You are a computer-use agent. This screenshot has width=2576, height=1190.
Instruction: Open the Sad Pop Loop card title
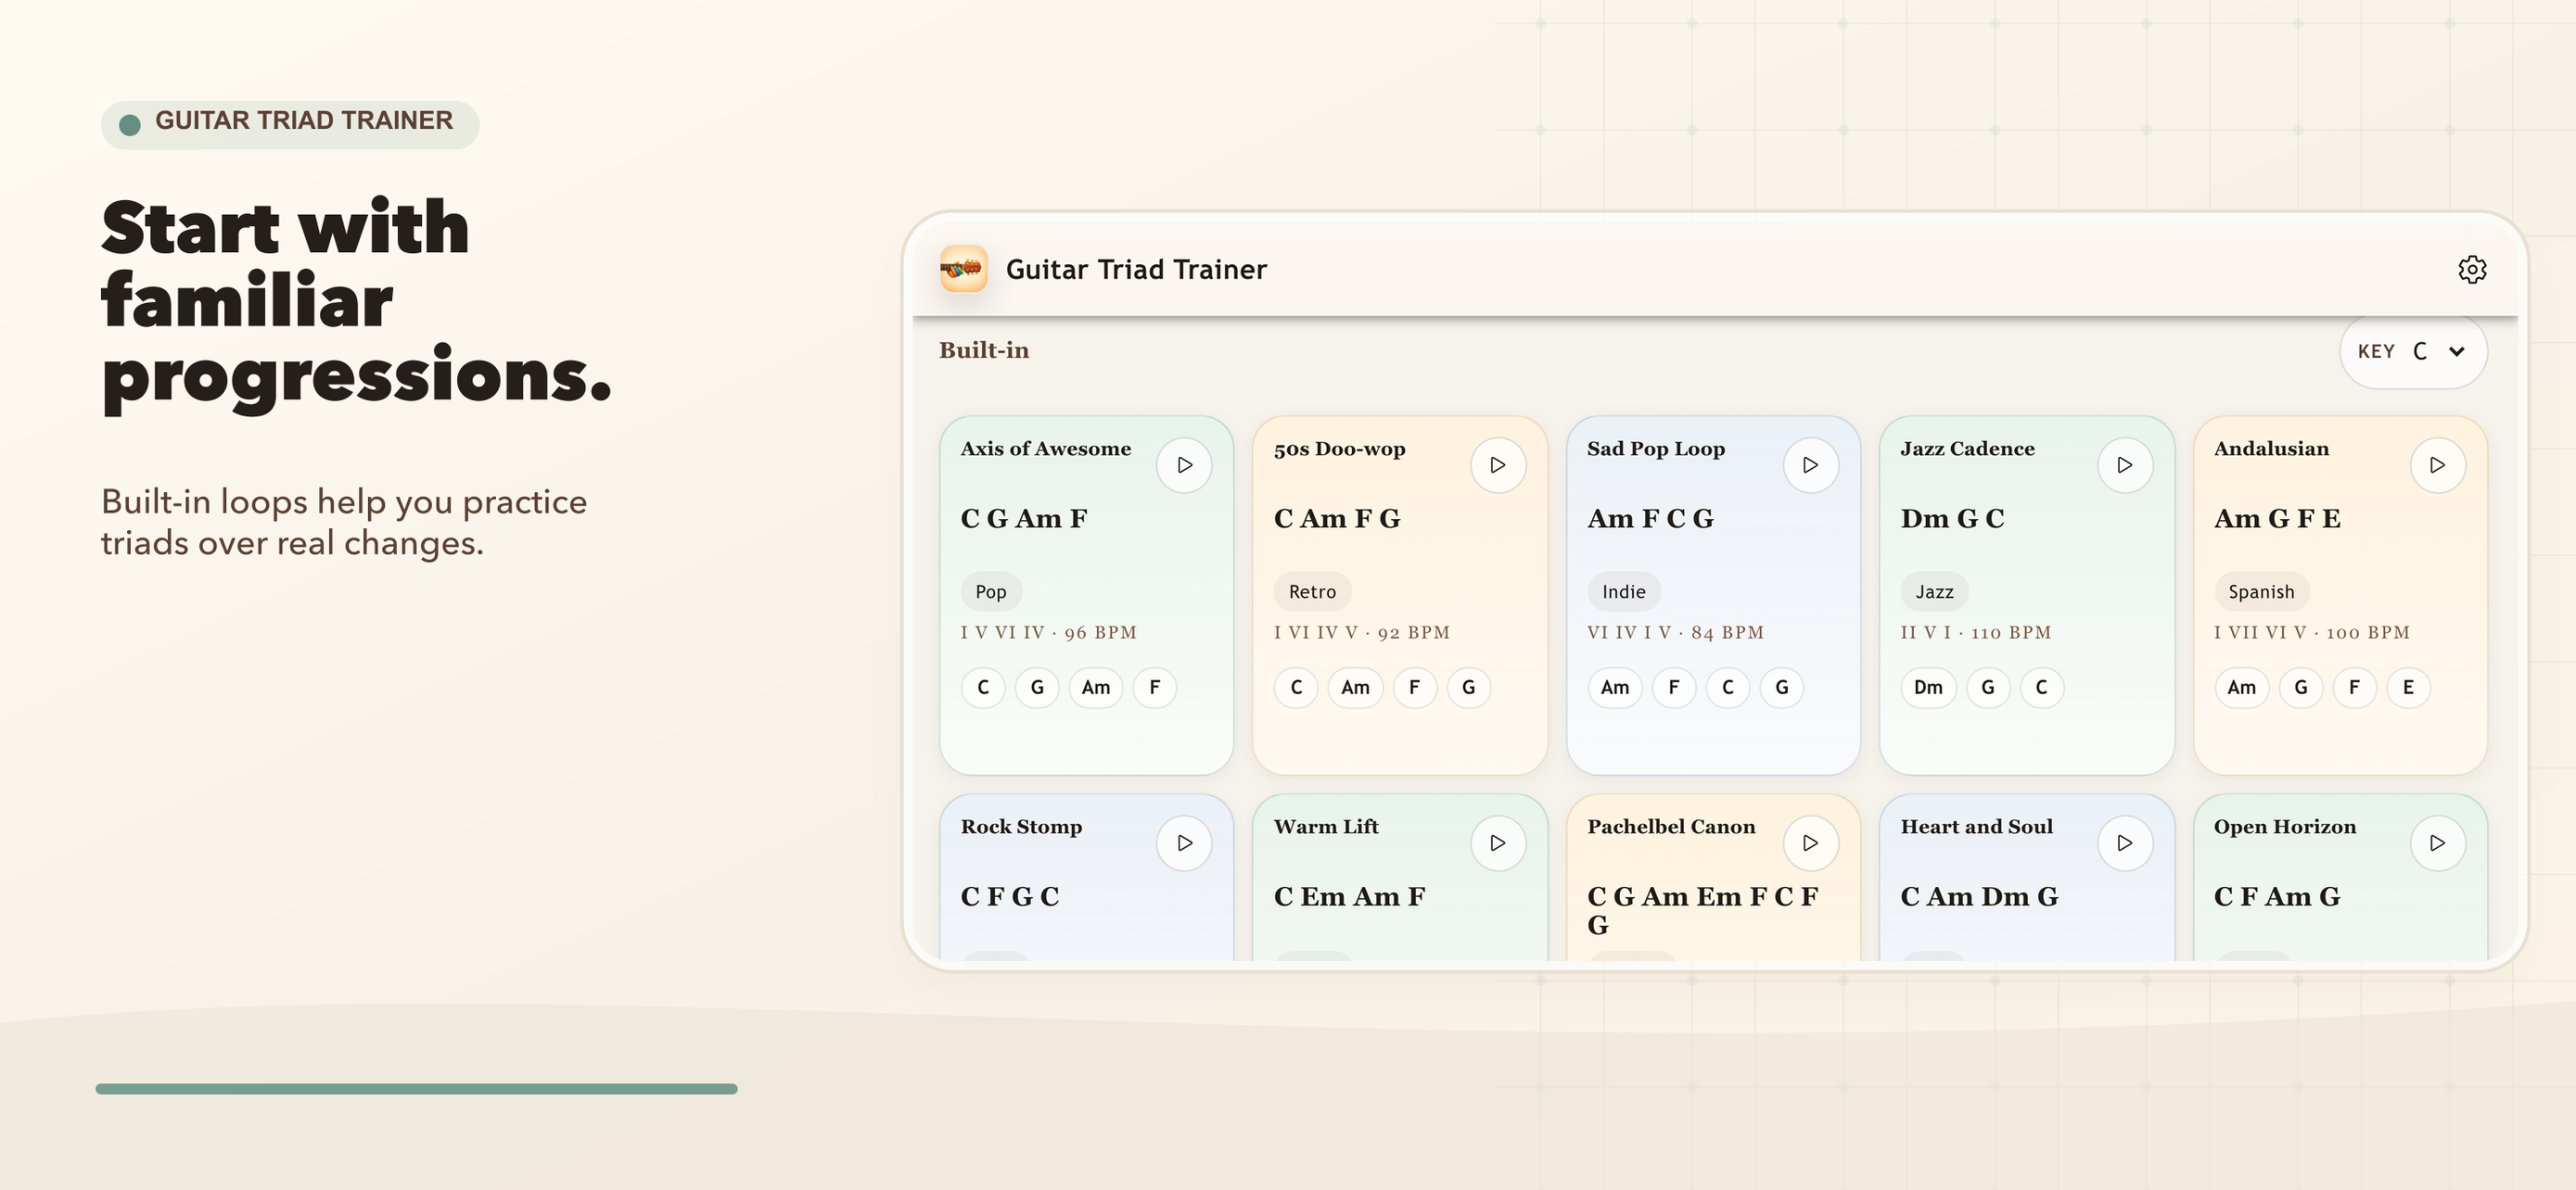tap(1656, 449)
